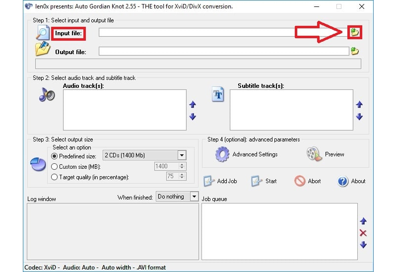Open the output file browse folder icon
This screenshot has width=397, height=272.
coord(355,51)
